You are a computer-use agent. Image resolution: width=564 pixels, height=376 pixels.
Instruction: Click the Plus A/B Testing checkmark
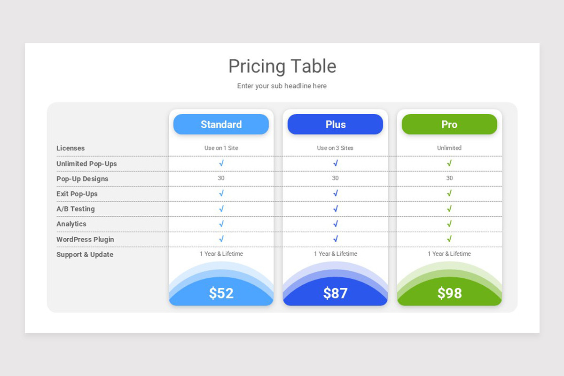point(336,208)
